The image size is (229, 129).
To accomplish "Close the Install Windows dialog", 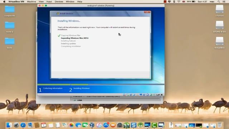I will click(147, 12).
